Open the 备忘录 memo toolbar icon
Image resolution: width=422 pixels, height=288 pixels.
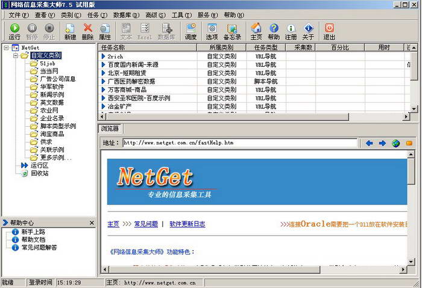point(232,31)
